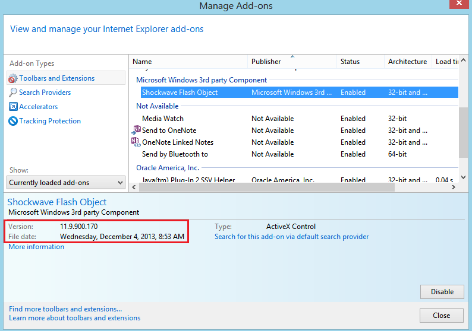Screen dimensions: 472x331
Task: Open the Show add-ons dropdown
Action: pos(66,183)
